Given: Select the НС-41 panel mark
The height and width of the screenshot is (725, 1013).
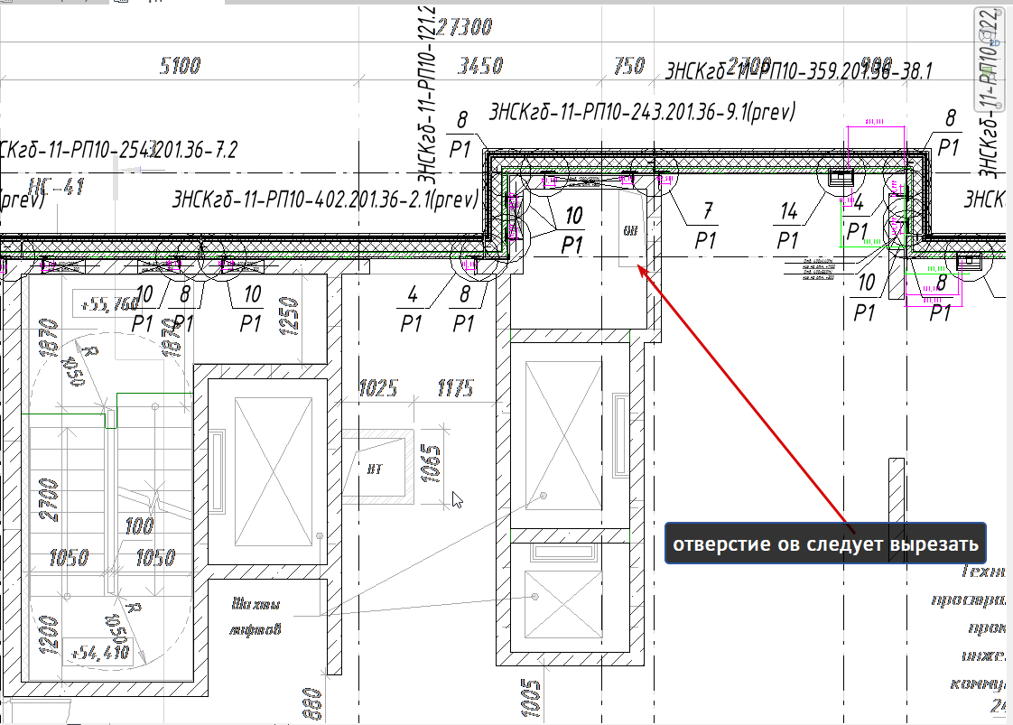Looking at the screenshot, I should click(x=57, y=188).
